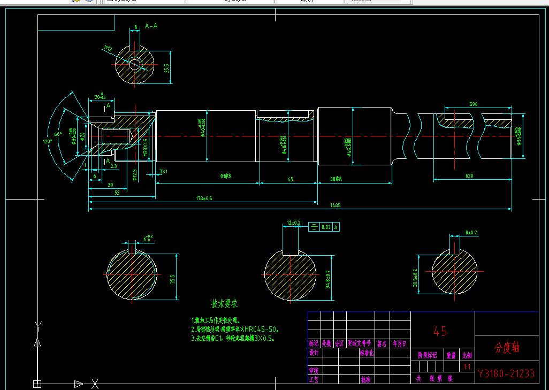This screenshot has width=549, height=390.
Task: Pick the 52 length dimension text
Action: tap(117, 193)
